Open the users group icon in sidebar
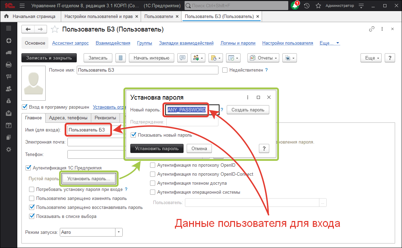Screen dimensions: 402x248 click(9, 89)
